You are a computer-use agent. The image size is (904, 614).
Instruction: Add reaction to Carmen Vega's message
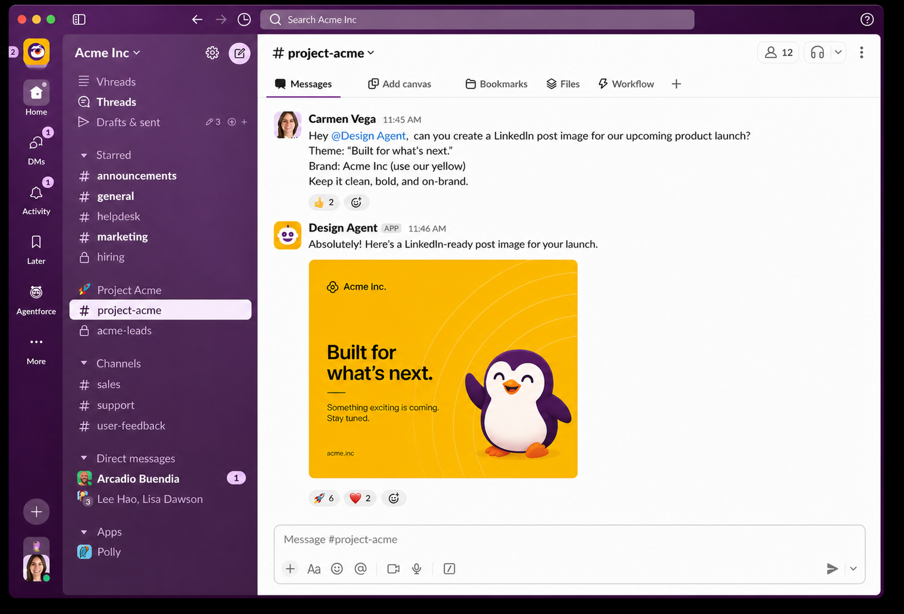(x=356, y=202)
